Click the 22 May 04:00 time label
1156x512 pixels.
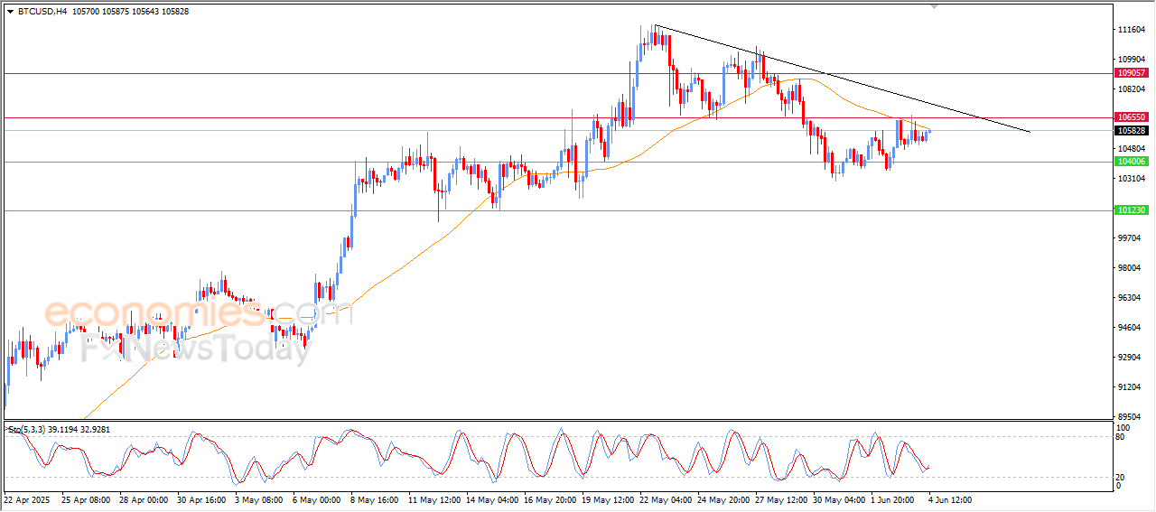(665, 499)
